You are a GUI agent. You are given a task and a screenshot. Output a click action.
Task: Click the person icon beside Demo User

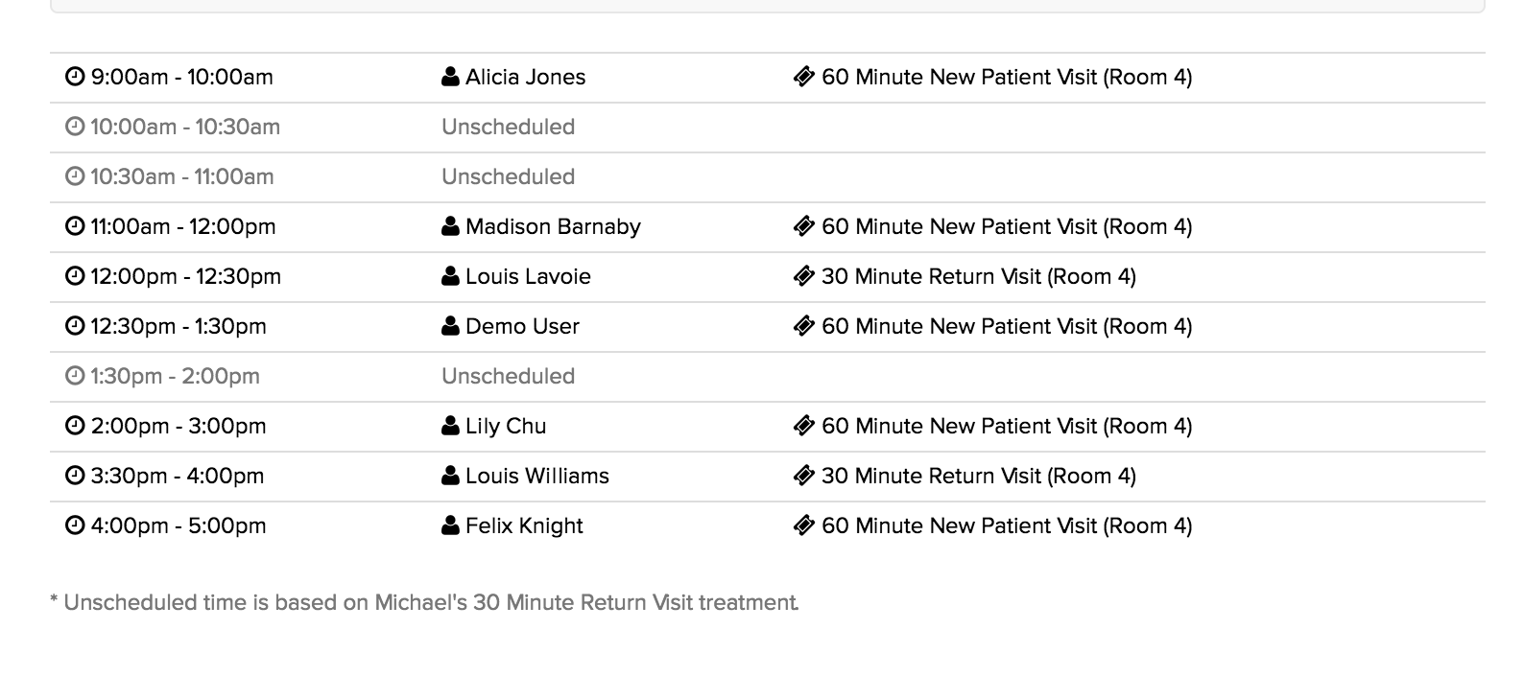(450, 326)
